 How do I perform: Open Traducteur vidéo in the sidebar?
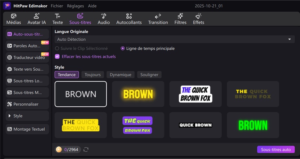[27, 57]
